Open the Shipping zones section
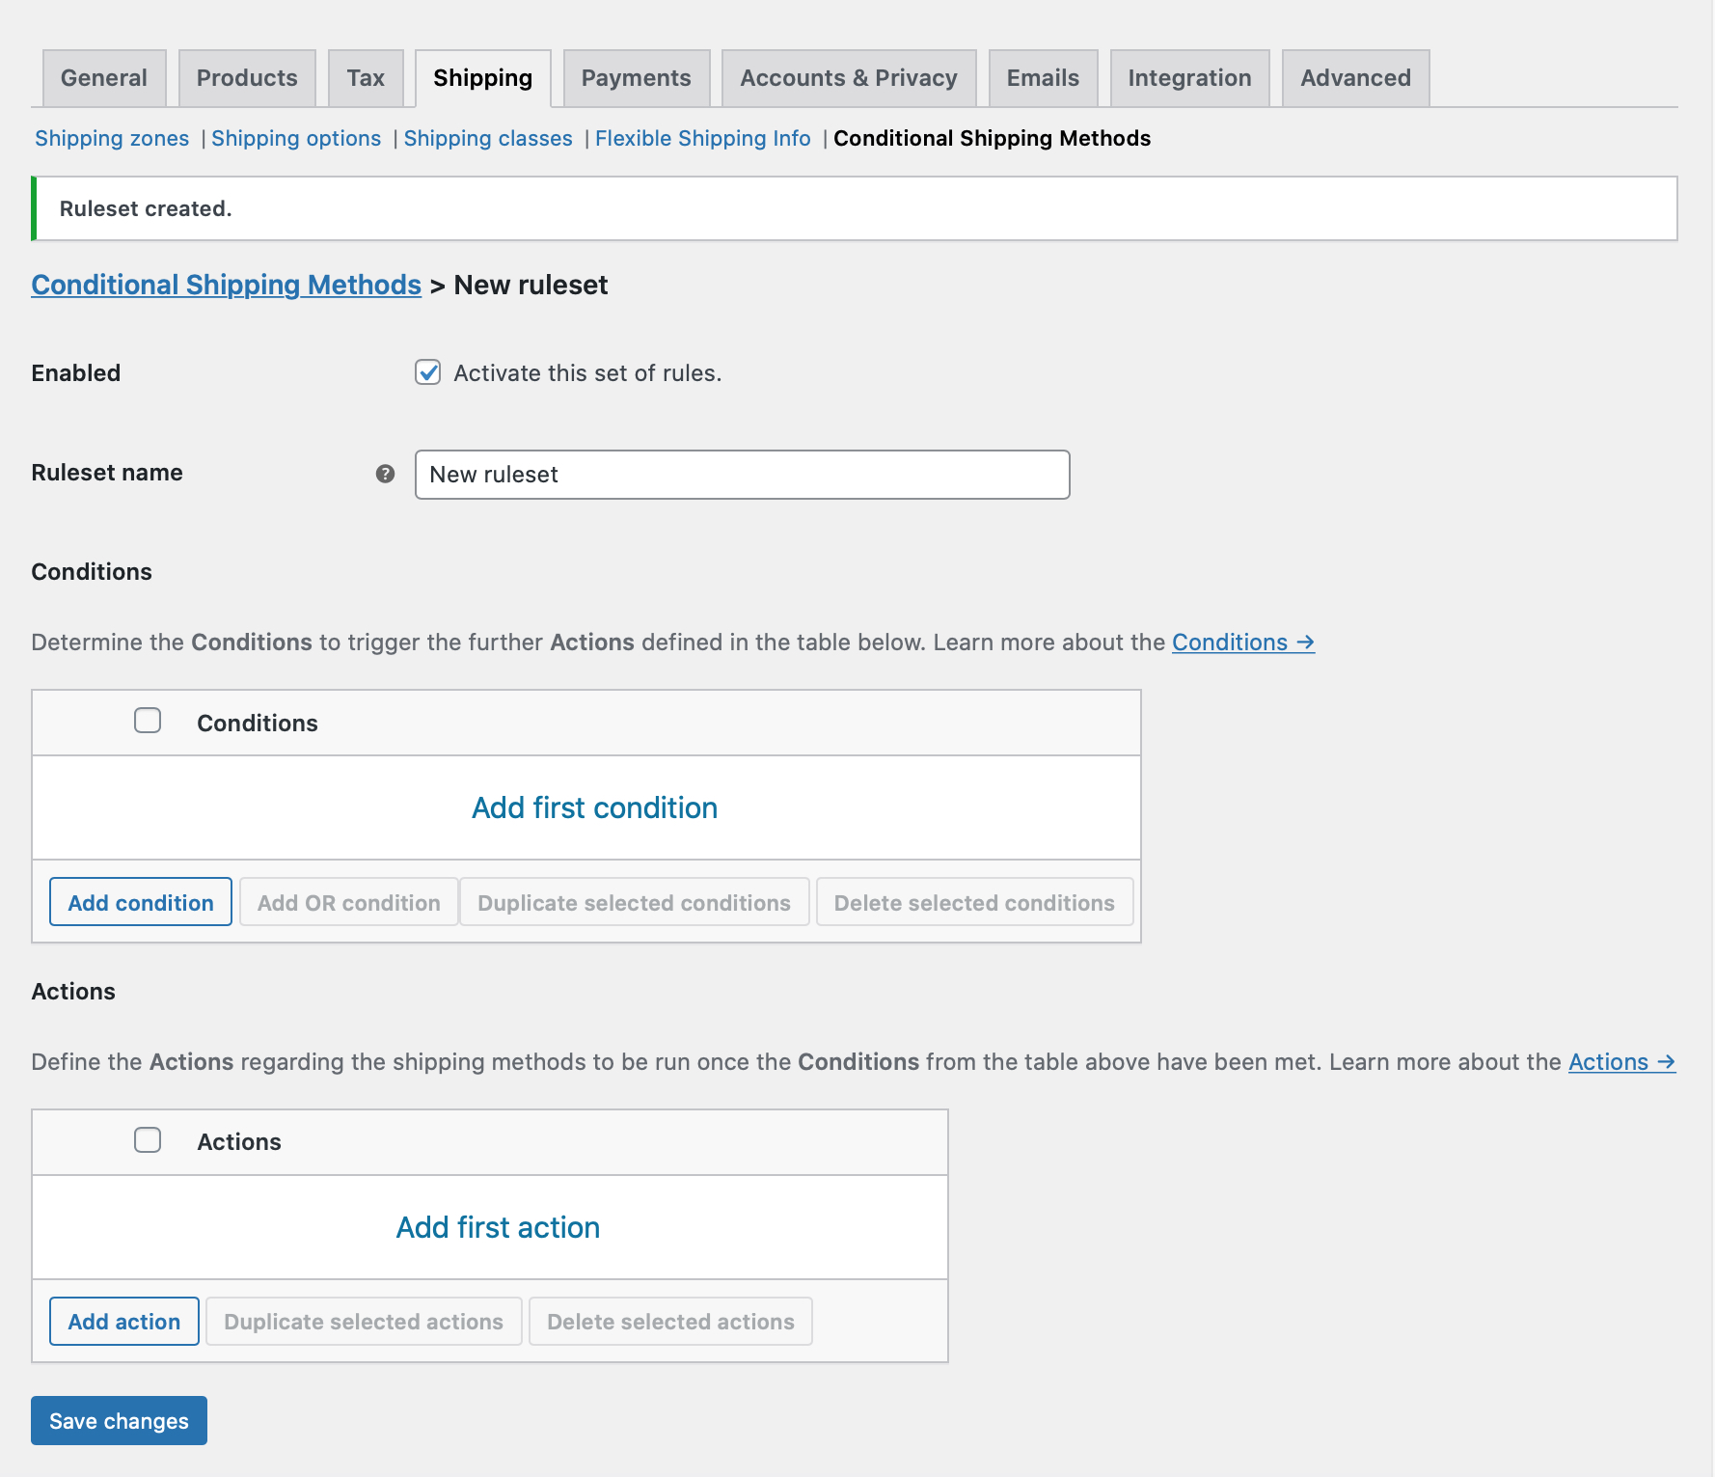Image resolution: width=1715 pixels, height=1477 pixels. point(111,138)
